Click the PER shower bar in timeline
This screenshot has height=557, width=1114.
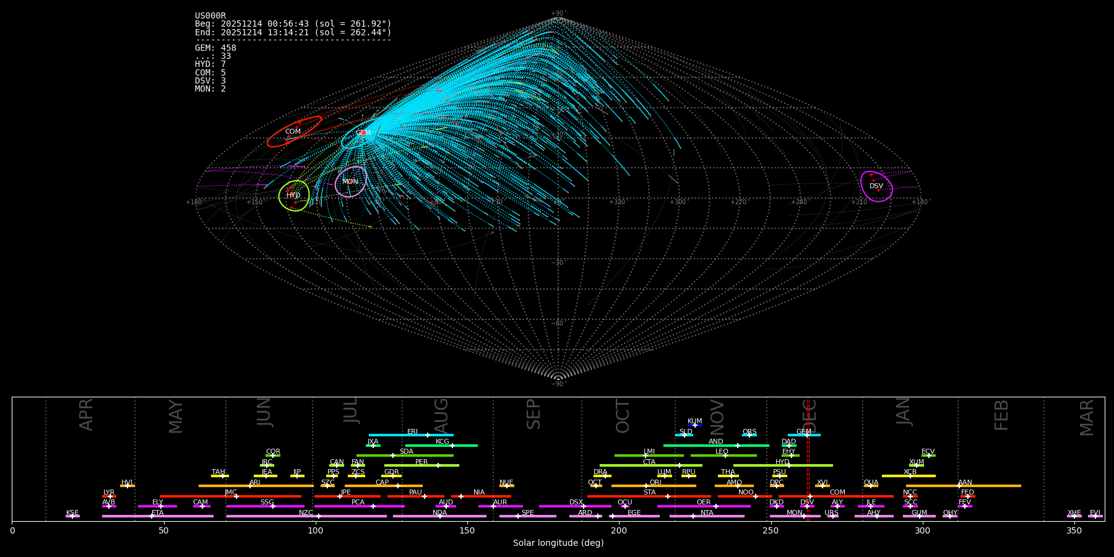421,465
